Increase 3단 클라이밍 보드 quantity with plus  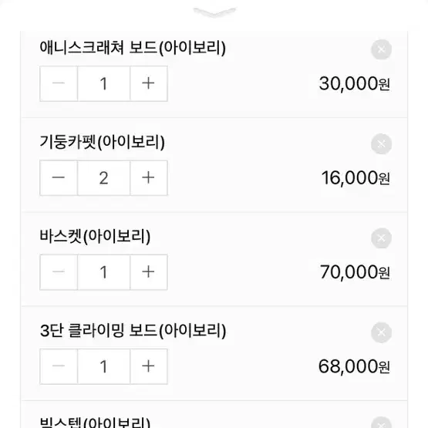(x=149, y=366)
